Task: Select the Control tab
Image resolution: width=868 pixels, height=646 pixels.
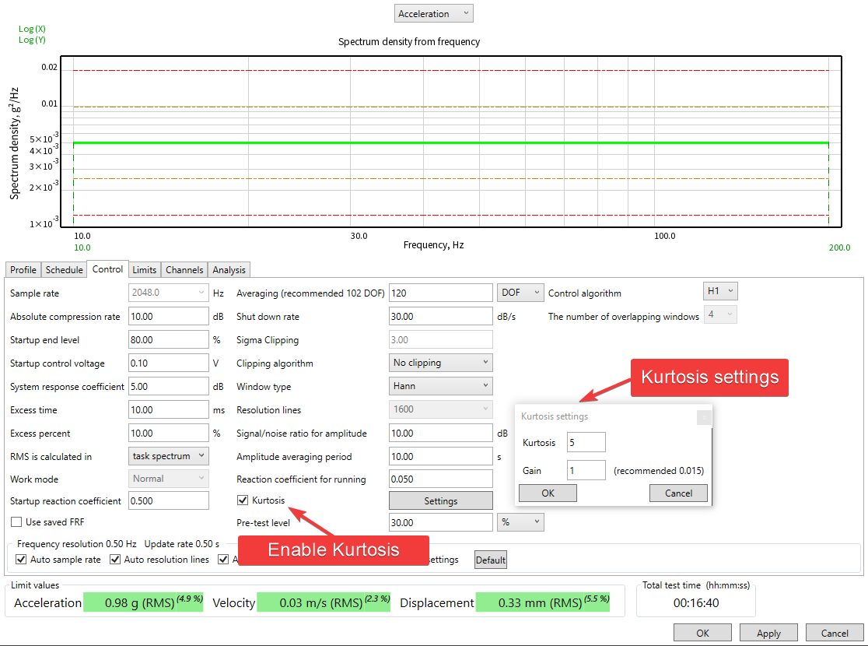Action: coord(107,269)
